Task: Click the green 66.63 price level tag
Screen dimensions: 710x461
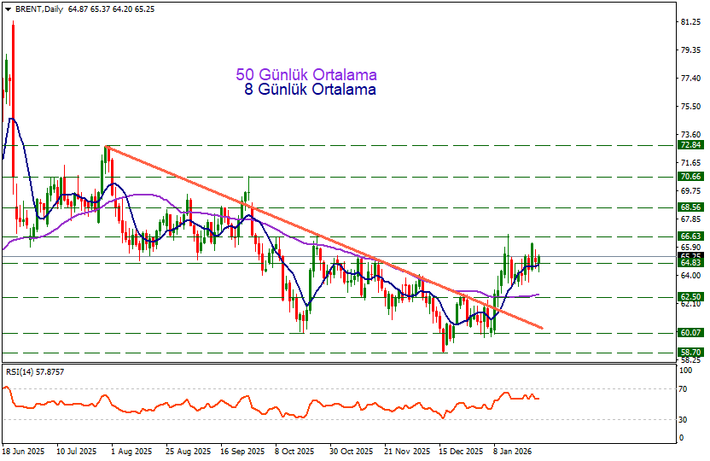Action: (690, 236)
